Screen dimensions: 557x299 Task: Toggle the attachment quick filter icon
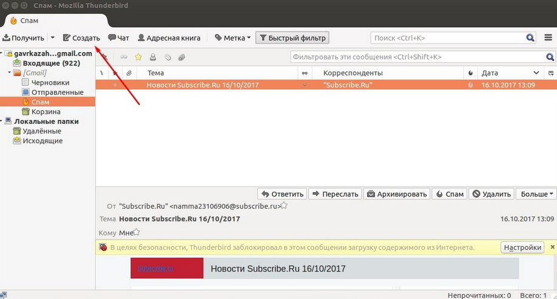click(x=181, y=57)
